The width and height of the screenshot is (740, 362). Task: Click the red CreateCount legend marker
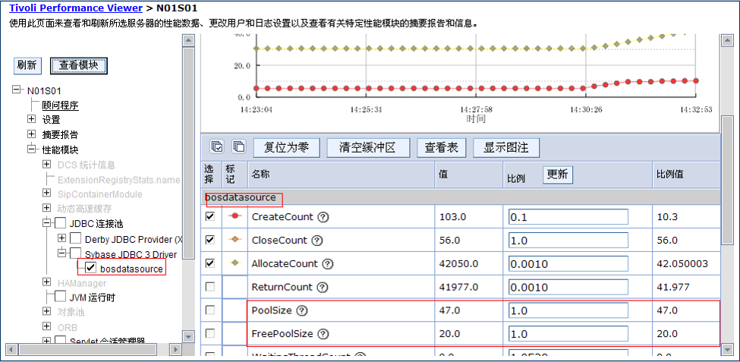click(235, 216)
